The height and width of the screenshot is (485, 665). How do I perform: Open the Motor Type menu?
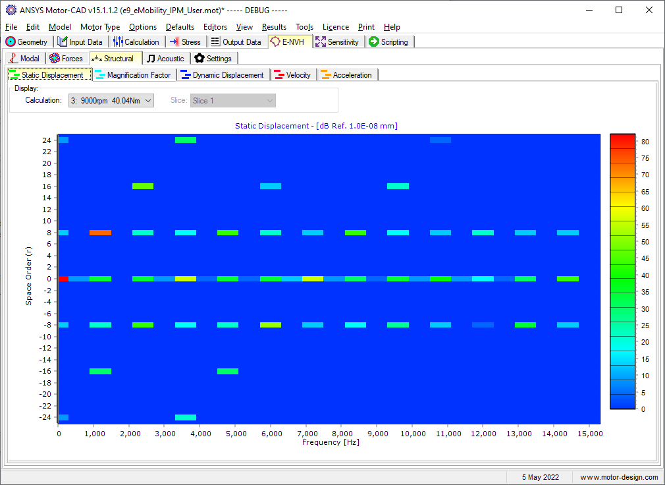click(100, 27)
